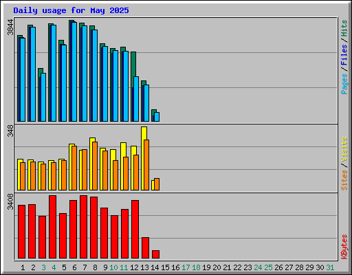Select green day label 3 on the x-axis
This screenshot has width=352, height=275.
(x=43, y=267)
